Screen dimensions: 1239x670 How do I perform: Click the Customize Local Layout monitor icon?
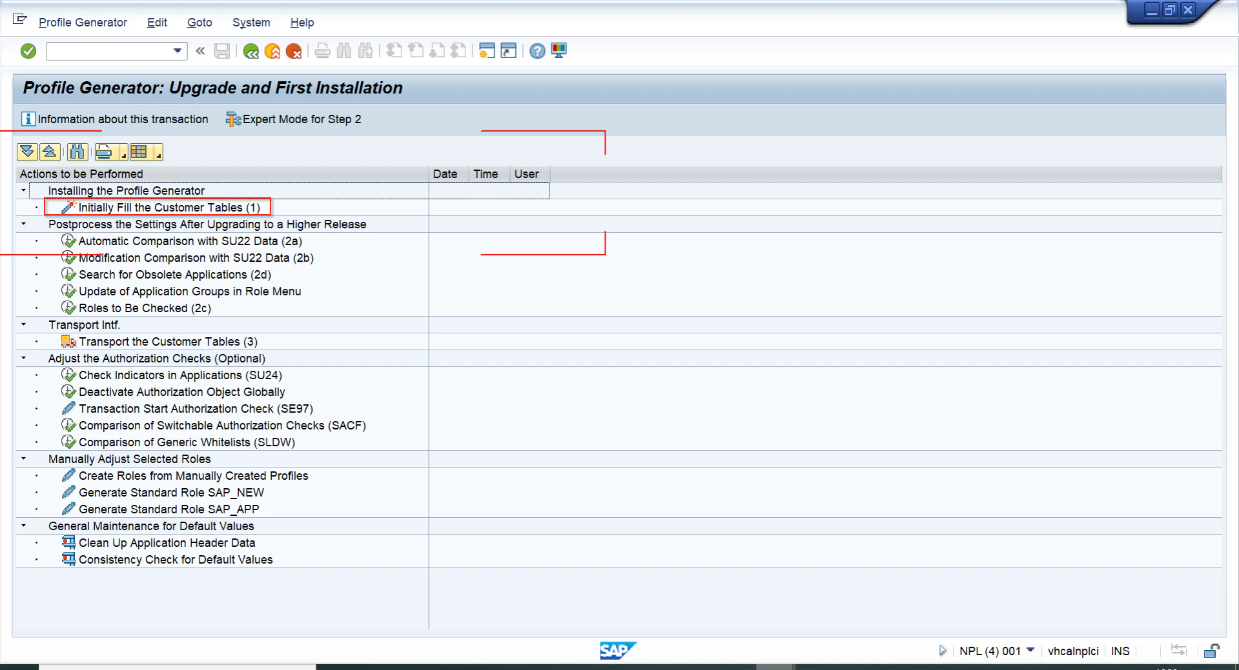pos(559,50)
